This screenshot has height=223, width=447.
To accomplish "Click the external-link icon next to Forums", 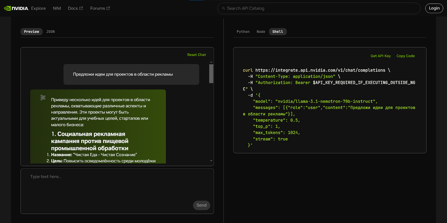I will point(108,8).
